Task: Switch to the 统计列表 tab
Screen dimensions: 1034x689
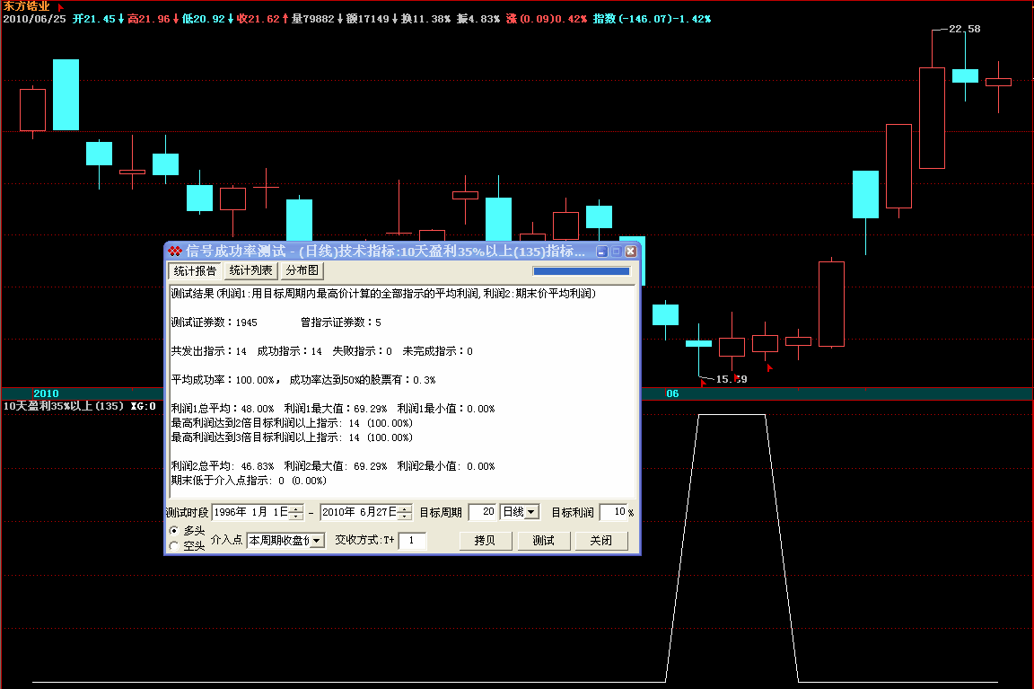Action: 250,270
